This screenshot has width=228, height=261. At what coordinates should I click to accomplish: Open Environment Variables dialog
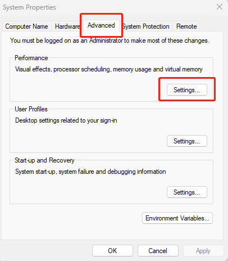click(x=177, y=218)
